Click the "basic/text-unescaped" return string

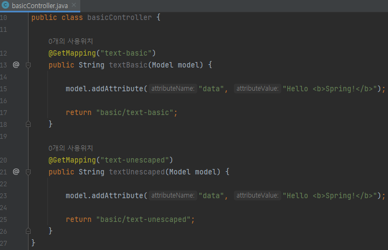point(143,220)
